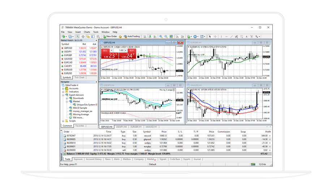
Task: Click the one-click volume field 1.00
Action: click(x=118, y=51)
